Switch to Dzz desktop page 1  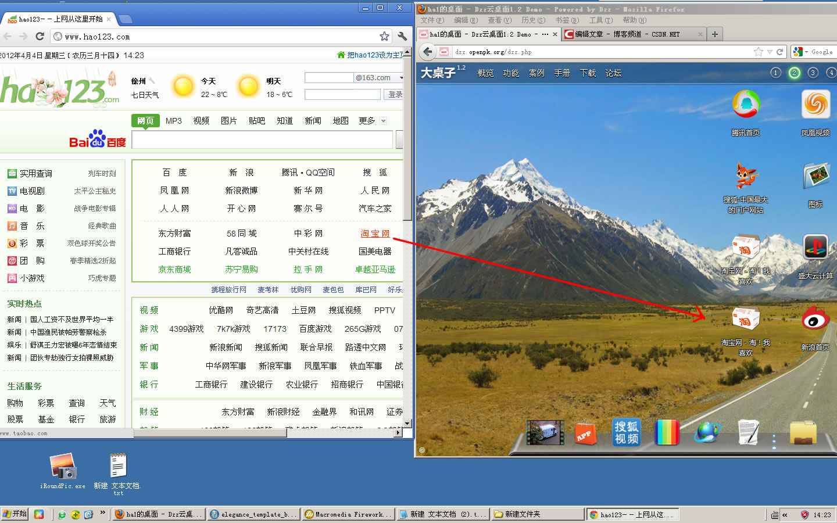point(775,73)
